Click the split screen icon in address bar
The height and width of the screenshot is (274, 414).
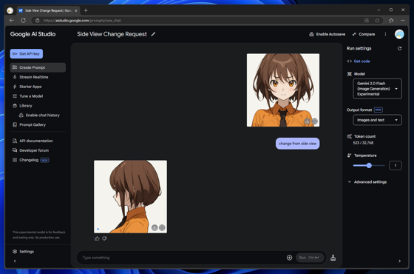(367, 21)
